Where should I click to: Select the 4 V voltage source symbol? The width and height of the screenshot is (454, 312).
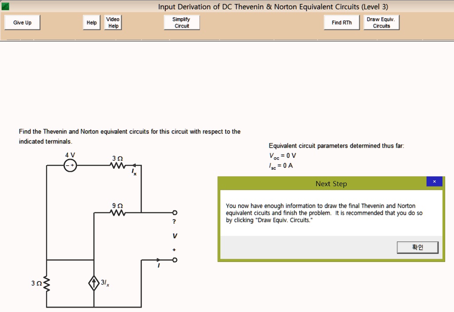tap(70, 165)
